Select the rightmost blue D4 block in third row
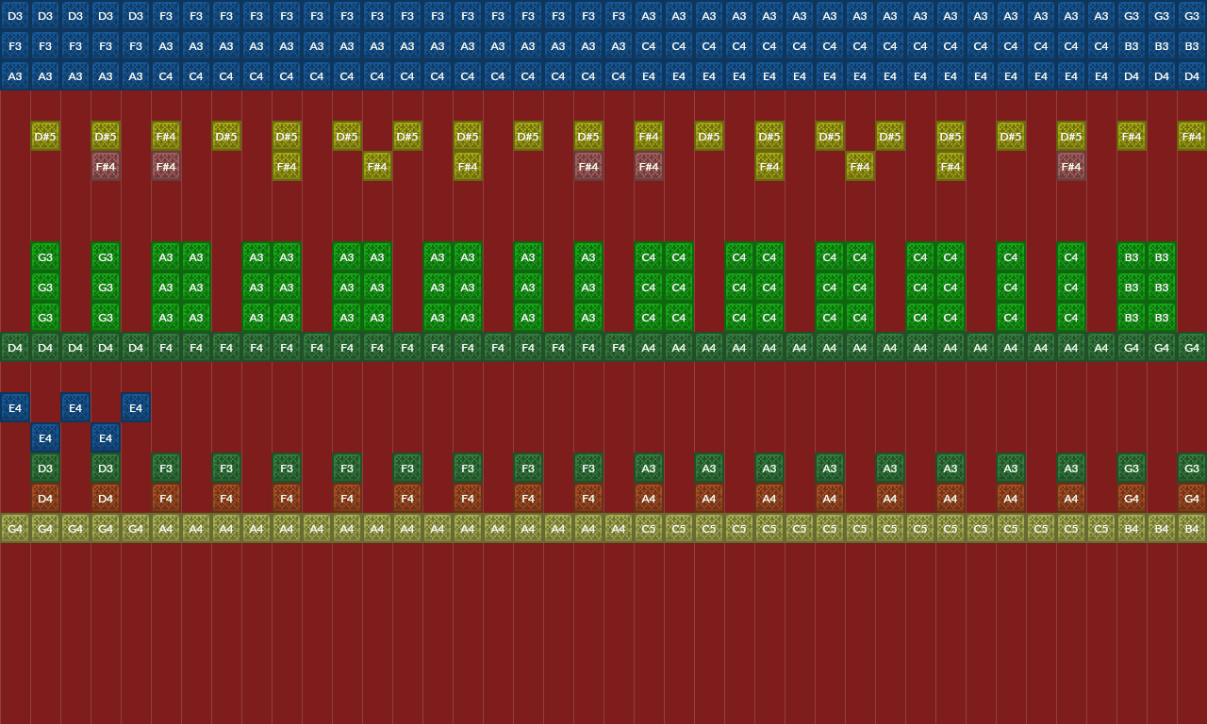 pyautogui.click(x=1192, y=76)
